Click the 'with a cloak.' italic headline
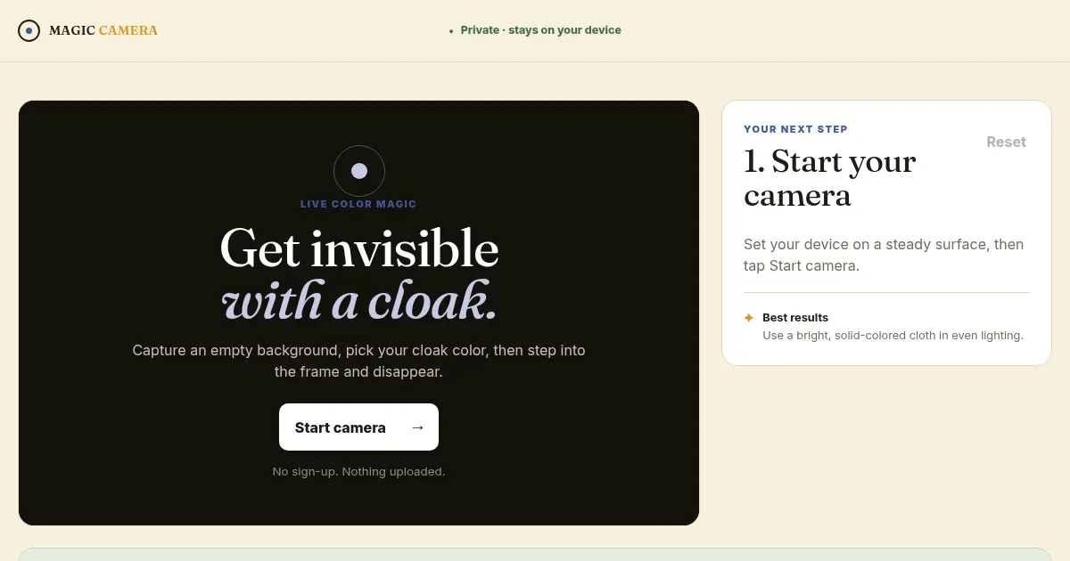This screenshot has width=1070, height=561. click(358, 300)
